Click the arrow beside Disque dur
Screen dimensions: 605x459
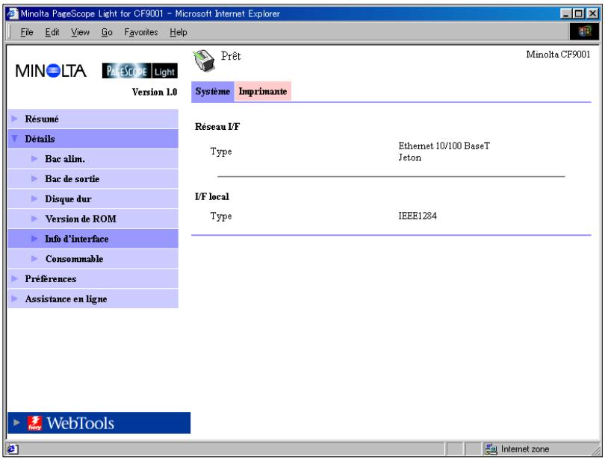click(x=34, y=199)
